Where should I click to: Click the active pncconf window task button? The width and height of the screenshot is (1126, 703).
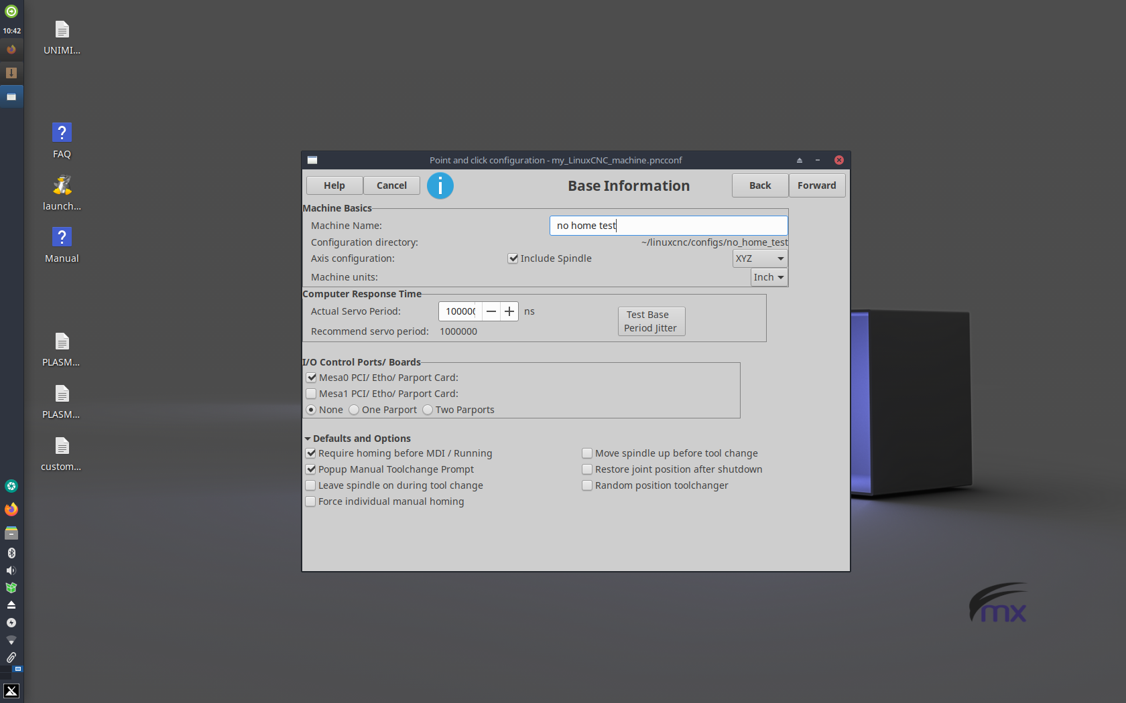coord(11,96)
